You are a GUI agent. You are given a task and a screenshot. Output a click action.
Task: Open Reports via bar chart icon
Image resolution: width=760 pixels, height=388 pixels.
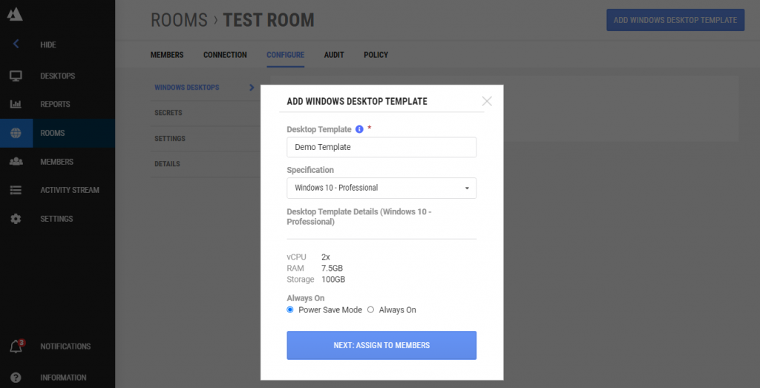pos(16,105)
